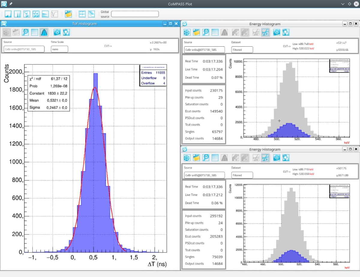Click the grayed folder icon in Tof Histogram toolbar
The height and width of the screenshot is (277, 360).
[x=16, y=32]
